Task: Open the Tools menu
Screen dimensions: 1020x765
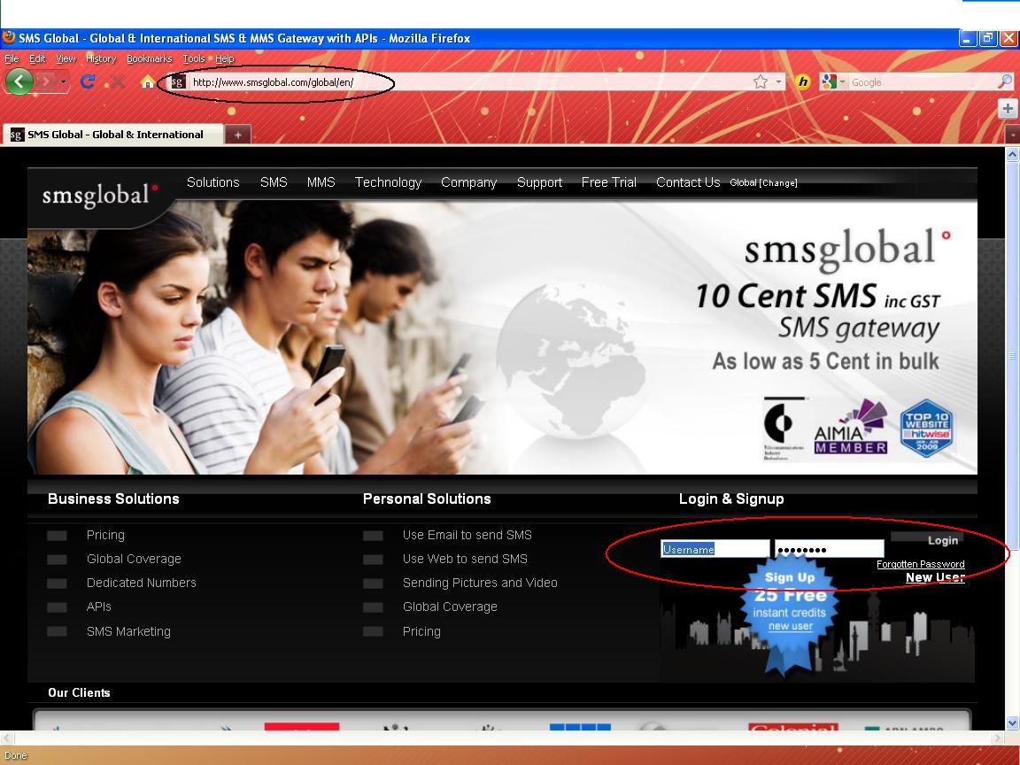Action: click(x=194, y=58)
